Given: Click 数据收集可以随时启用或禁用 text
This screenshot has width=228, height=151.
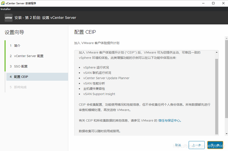Looking at the screenshot, I should point(100,131).
